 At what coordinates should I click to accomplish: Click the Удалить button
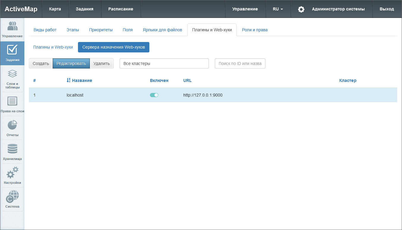pos(101,63)
